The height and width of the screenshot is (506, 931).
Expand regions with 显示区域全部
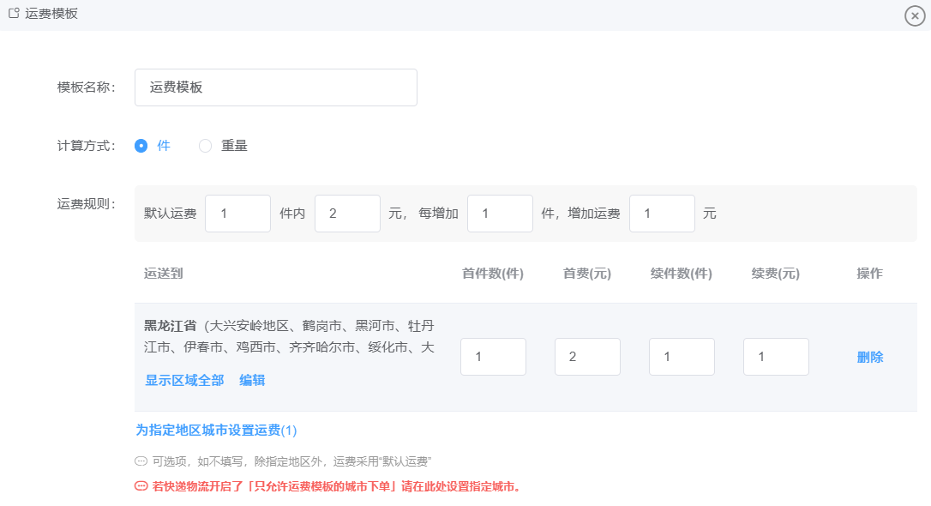[184, 380]
